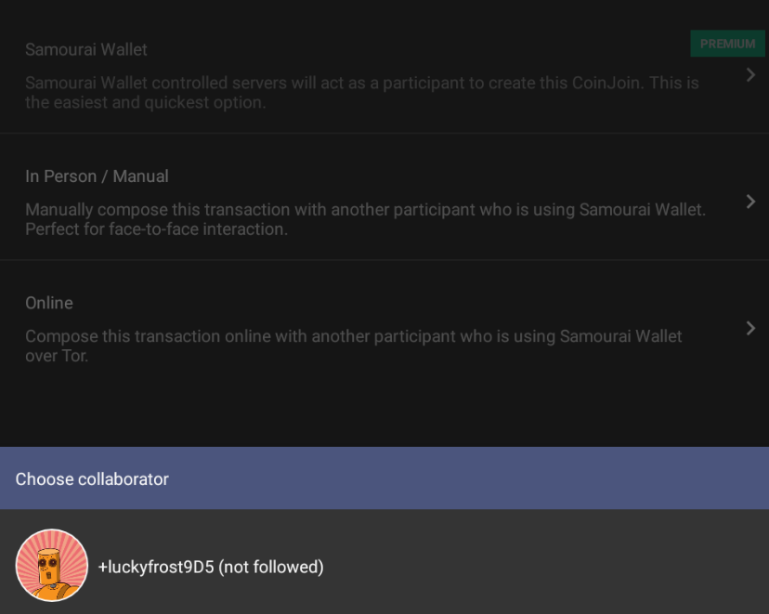The height and width of the screenshot is (614, 769).
Task: Click the face-to-face interaction description text
Action: click(x=156, y=229)
